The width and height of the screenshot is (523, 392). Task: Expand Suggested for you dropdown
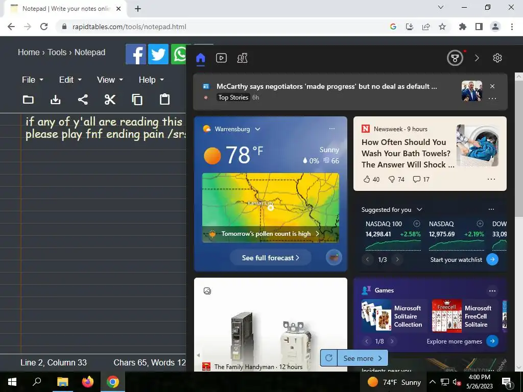coord(420,209)
